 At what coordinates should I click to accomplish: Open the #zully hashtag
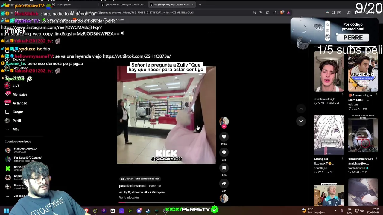pyautogui.click(x=123, y=192)
